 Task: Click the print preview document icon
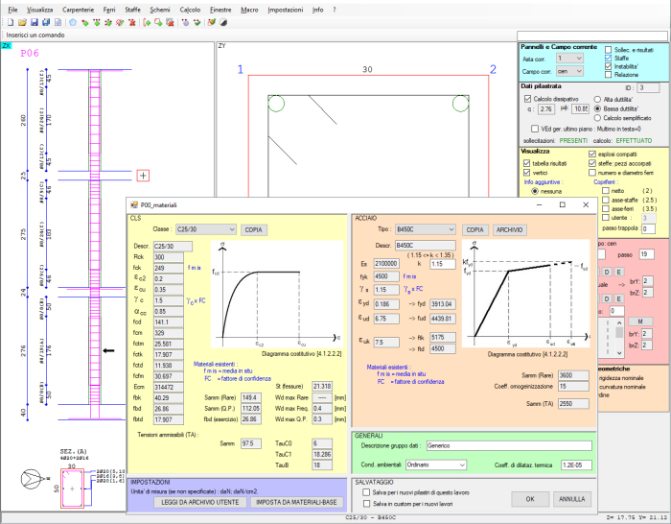point(56,21)
